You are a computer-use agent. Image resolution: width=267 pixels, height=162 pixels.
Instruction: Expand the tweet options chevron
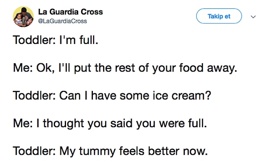[x=253, y=17]
